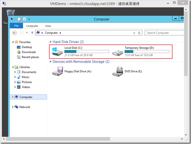This screenshot has width=191, height=144.
Task: Click Devices with Removable Storage (2) header
Action: pos(81,61)
